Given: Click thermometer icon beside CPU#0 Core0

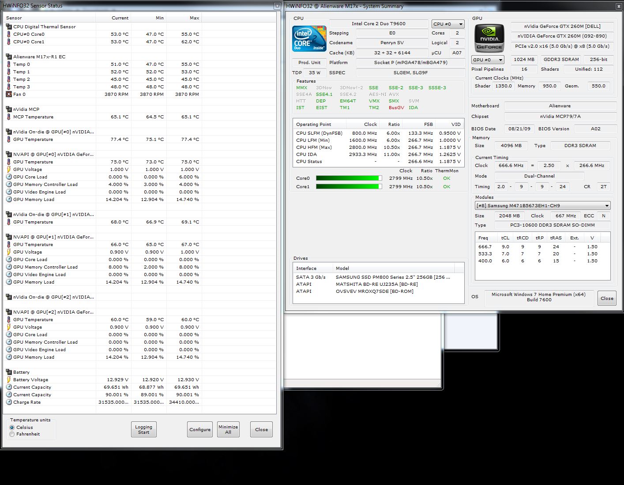Looking at the screenshot, I should coord(9,34).
